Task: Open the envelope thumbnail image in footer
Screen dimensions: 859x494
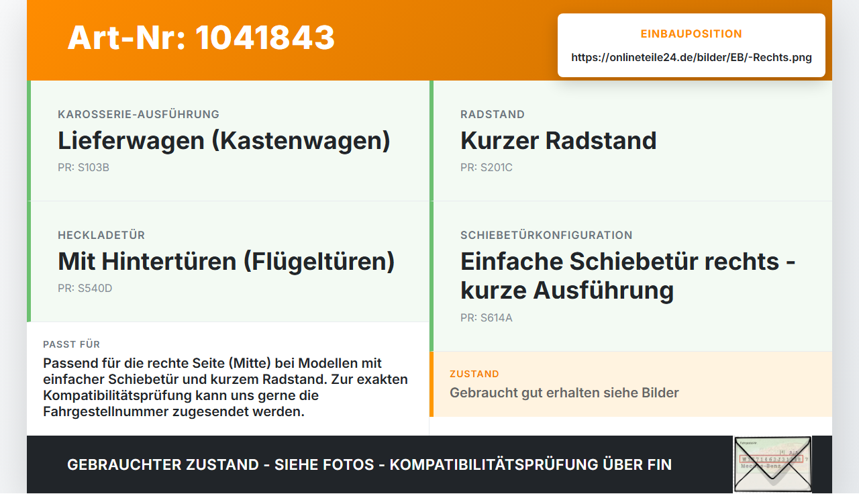Action: click(772, 464)
